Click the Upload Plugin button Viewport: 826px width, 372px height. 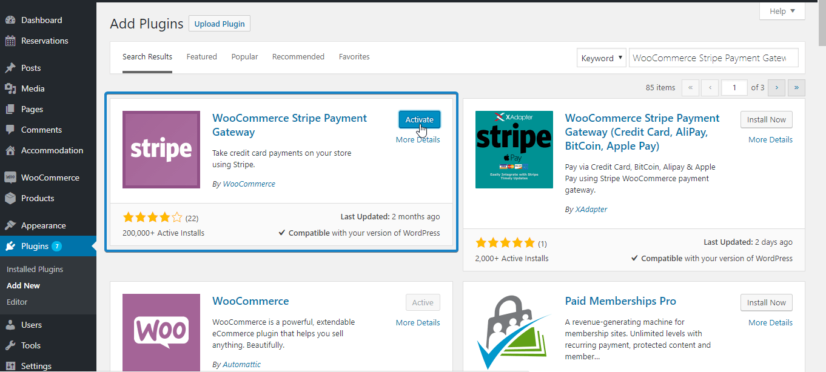pyautogui.click(x=220, y=24)
